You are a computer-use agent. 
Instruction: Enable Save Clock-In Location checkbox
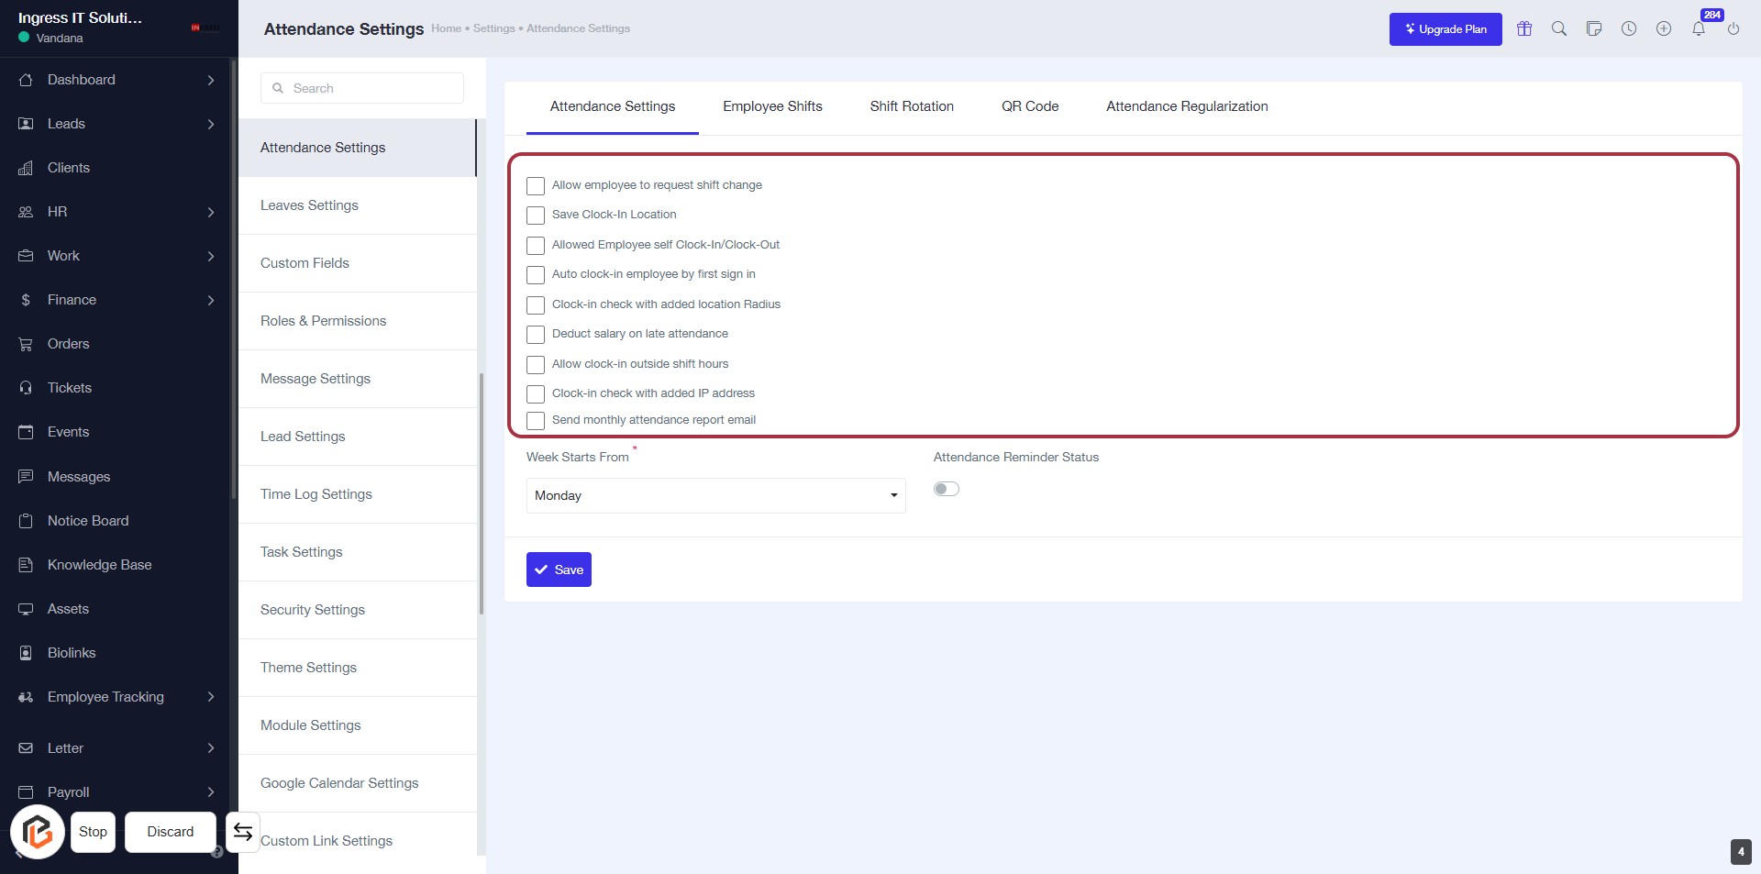[536, 216]
